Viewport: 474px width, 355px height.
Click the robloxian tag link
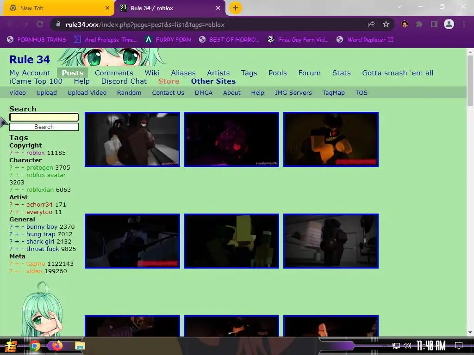click(x=40, y=190)
